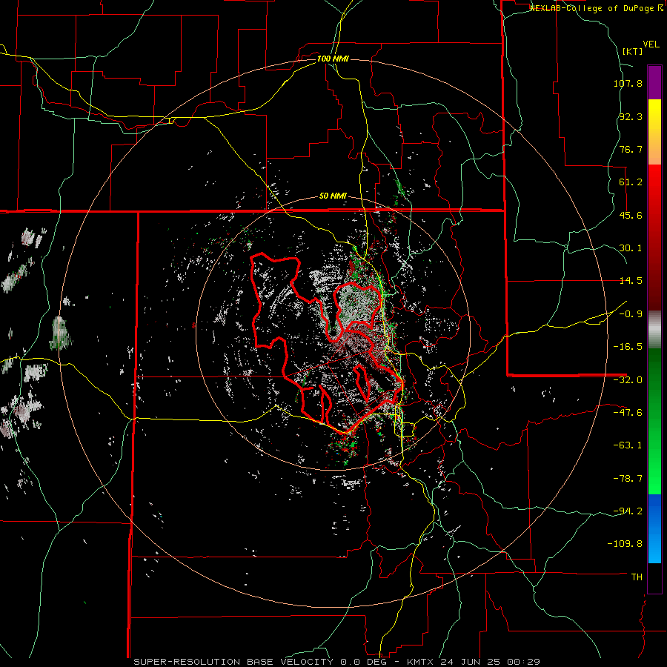Select the 107.8 scale value
Viewport: 667px width, 667px height.
point(628,83)
